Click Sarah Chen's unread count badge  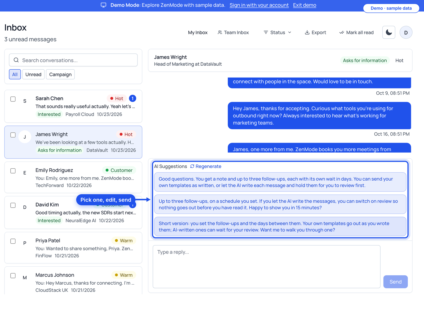tap(132, 98)
